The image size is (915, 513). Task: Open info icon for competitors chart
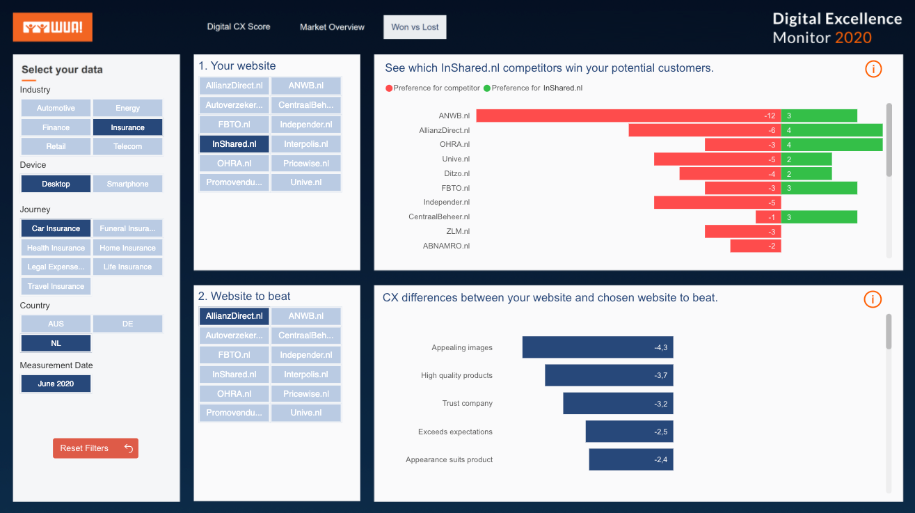tap(873, 69)
